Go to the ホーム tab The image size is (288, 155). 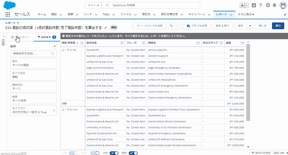[x=42, y=14]
